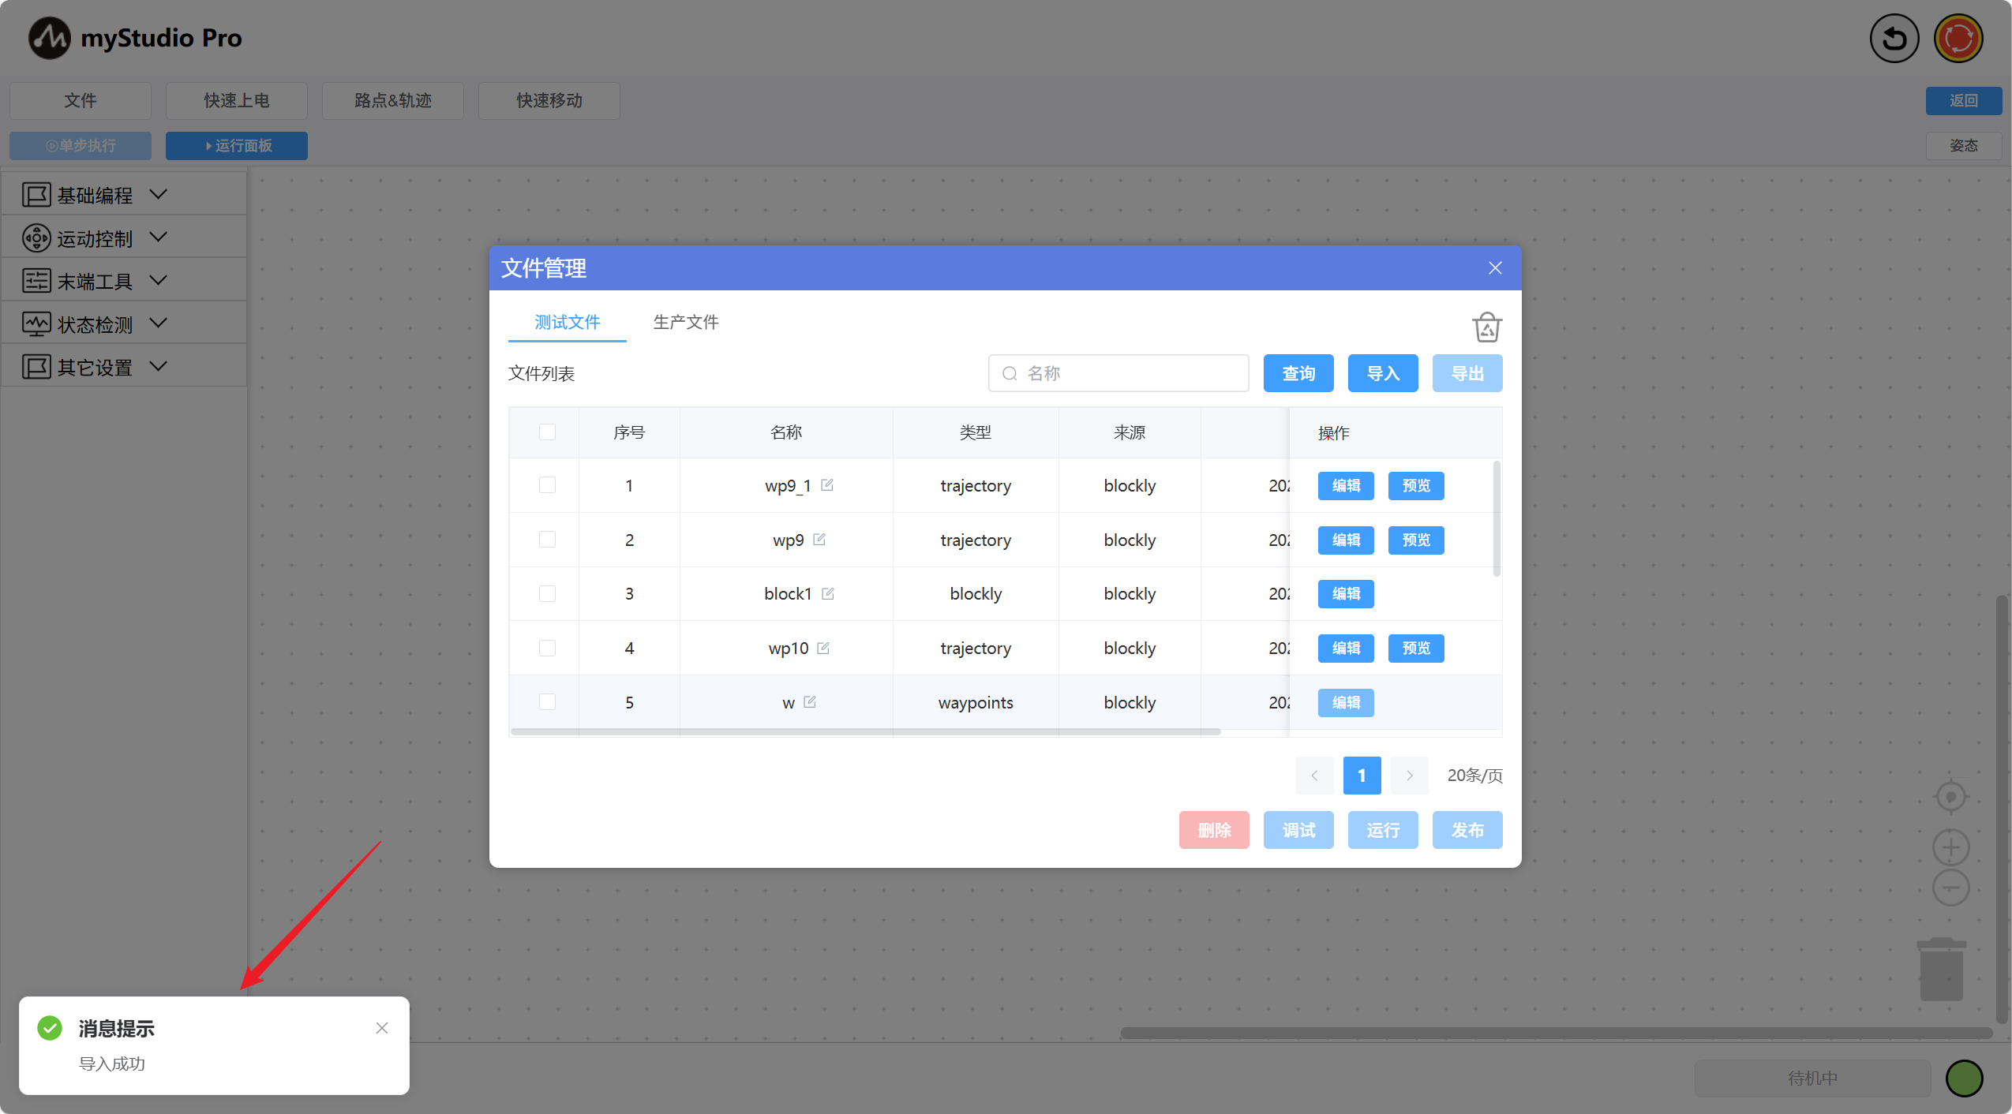
Task: Open the 20条/页 page size dropdown
Action: click(1474, 776)
